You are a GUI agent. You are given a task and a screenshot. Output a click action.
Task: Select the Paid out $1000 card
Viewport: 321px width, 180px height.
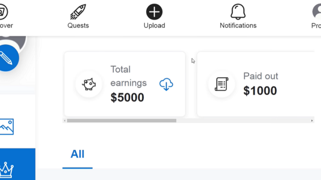tap(256, 84)
